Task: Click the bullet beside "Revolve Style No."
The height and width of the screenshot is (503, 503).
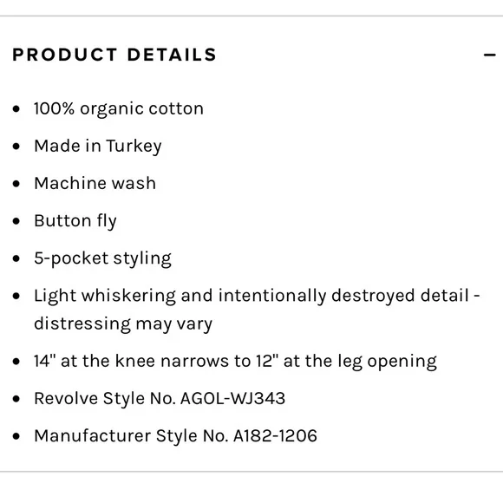Action: 16,399
